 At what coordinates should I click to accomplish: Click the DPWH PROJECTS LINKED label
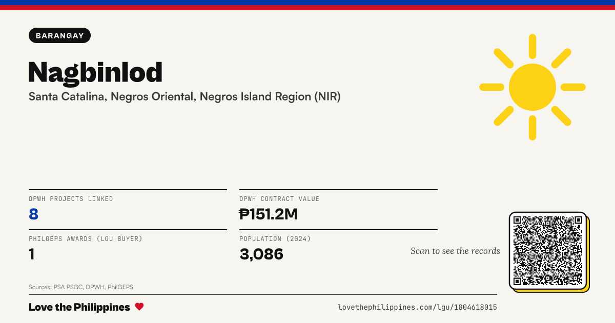coord(71,199)
